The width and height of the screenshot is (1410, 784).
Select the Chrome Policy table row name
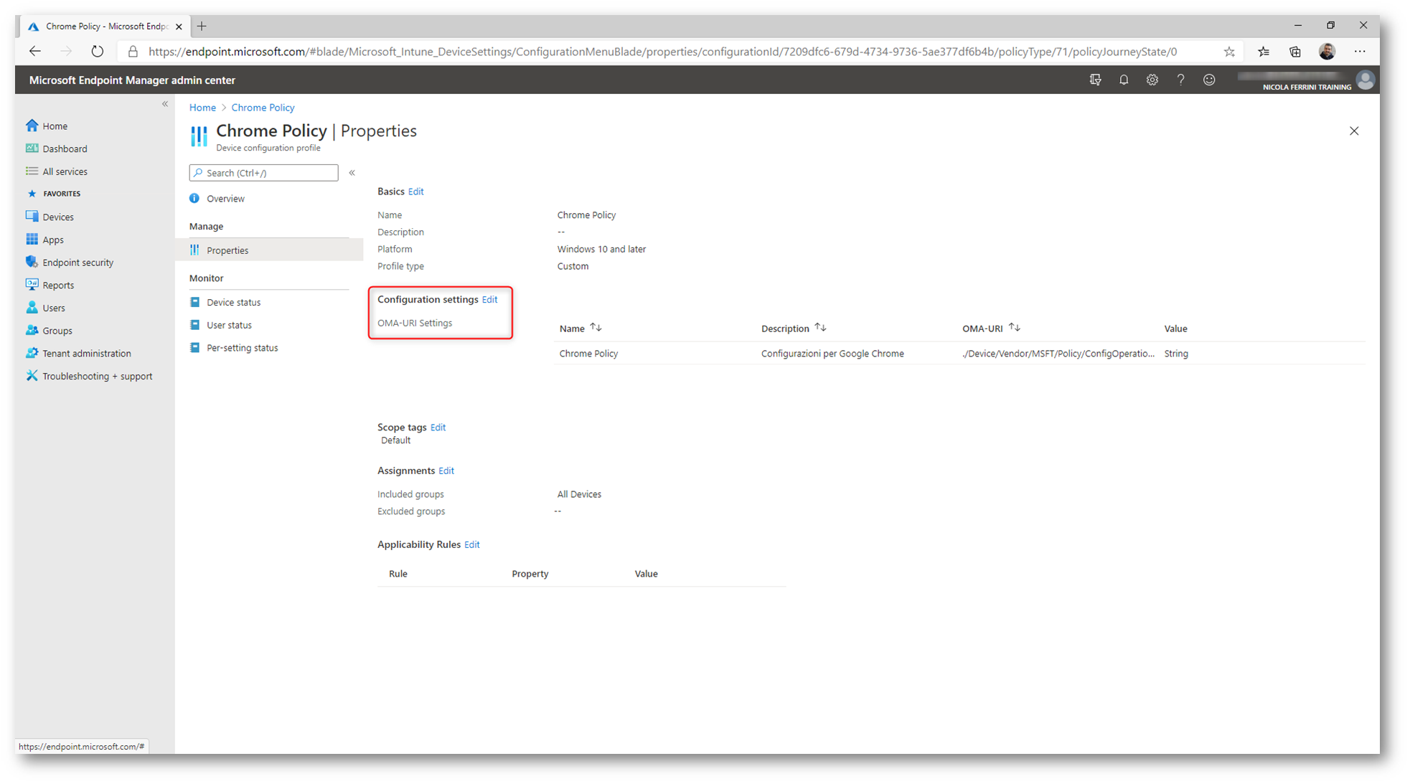[x=588, y=354]
